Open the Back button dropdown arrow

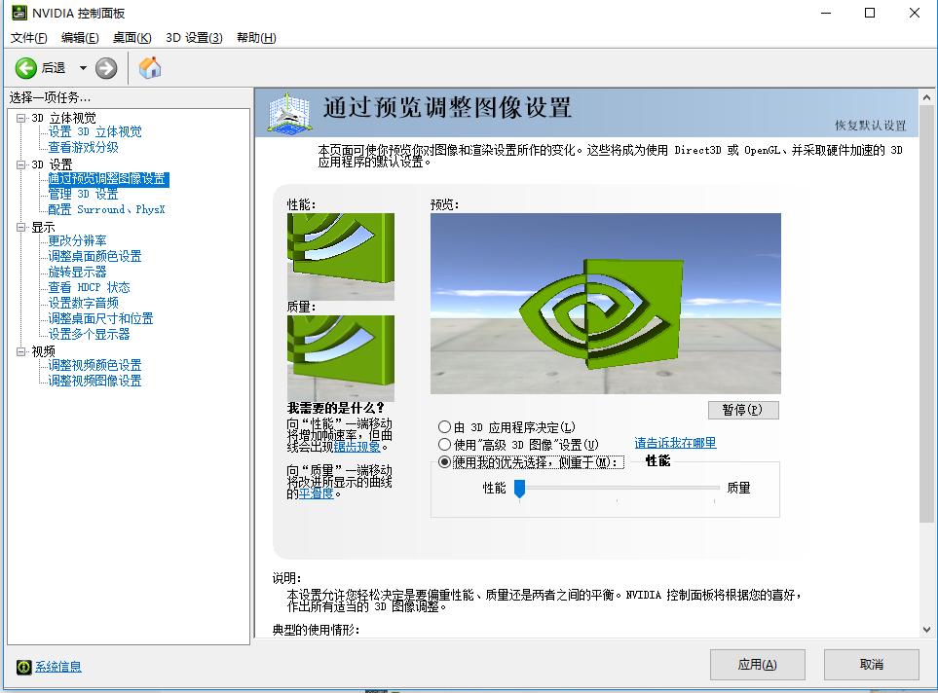[x=83, y=68]
